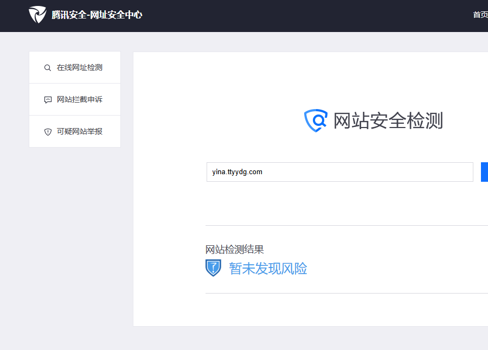Click the magnifier icon beside 在线网址检测

(48, 68)
